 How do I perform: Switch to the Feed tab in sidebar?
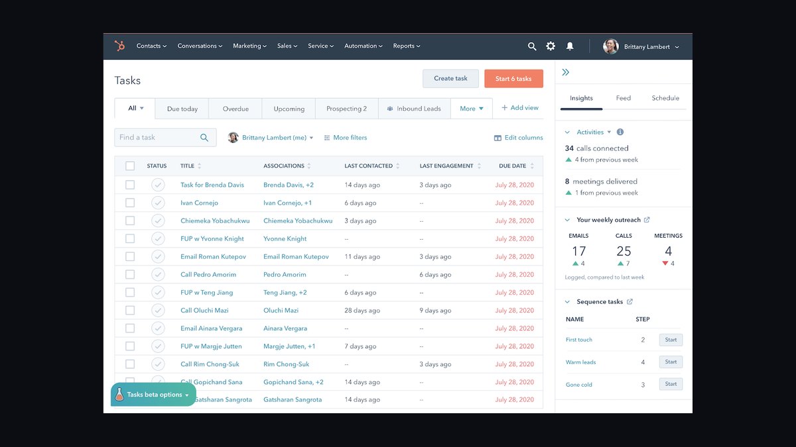coord(624,98)
